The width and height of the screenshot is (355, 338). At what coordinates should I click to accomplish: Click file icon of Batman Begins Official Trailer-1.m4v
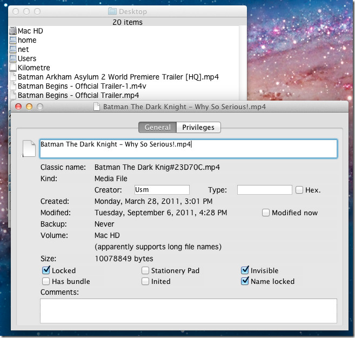click(x=13, y=86)
